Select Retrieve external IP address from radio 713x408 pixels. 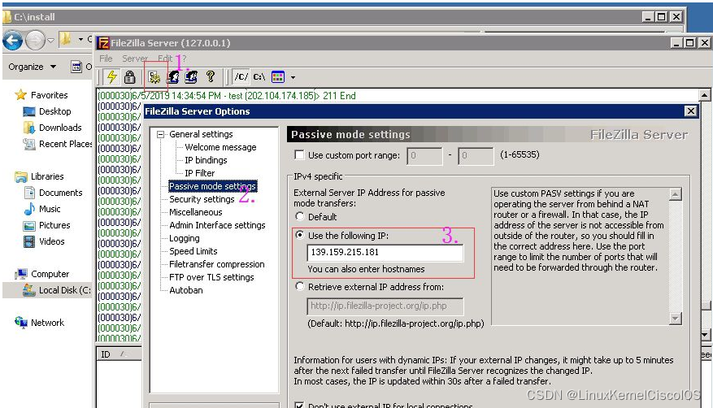[300, 286]
